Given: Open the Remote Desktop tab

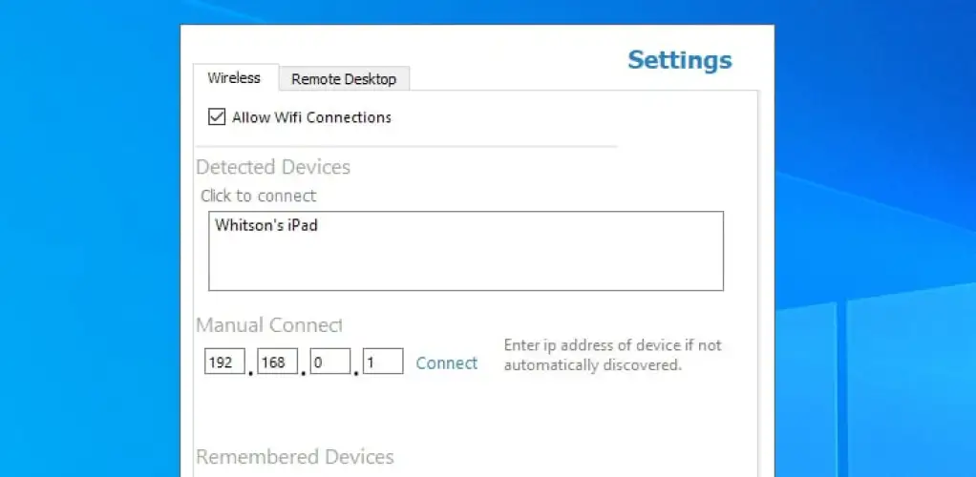Looking at the screenshot, I should point(344,79).
